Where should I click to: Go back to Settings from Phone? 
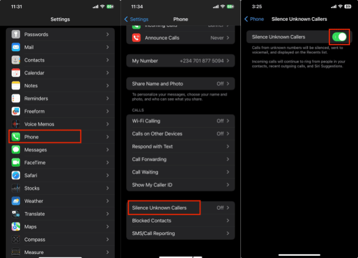(137, 19)
